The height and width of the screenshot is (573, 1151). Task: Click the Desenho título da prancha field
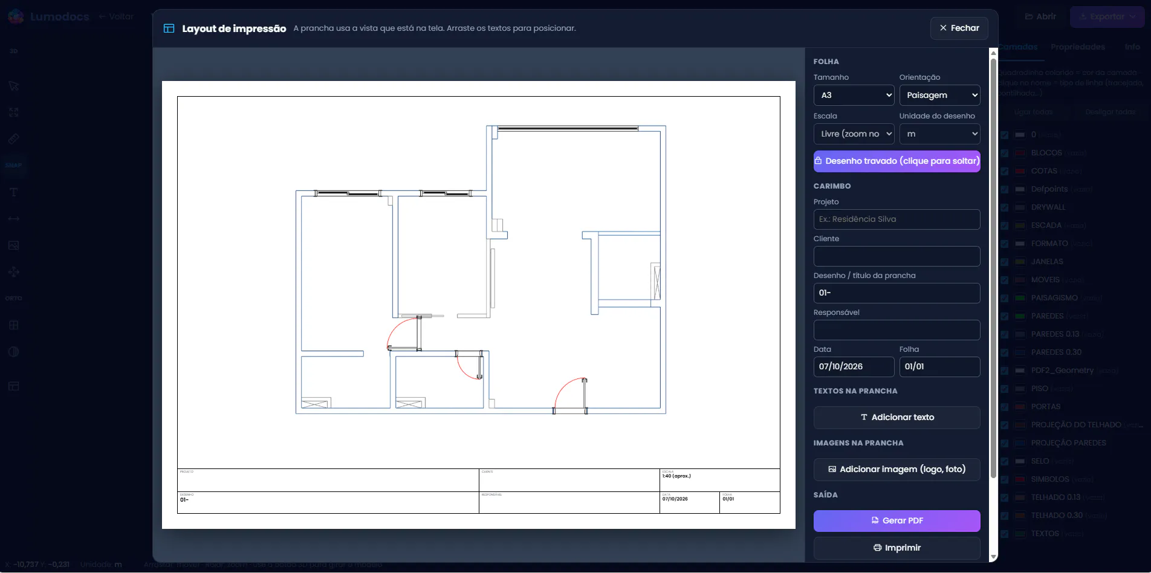[896, 293]
